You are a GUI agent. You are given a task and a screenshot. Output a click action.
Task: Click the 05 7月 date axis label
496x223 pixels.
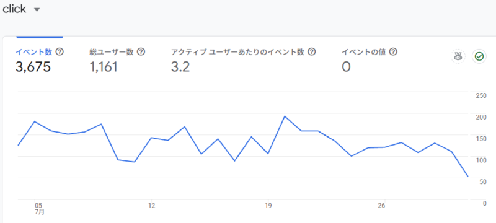point(39,209)
